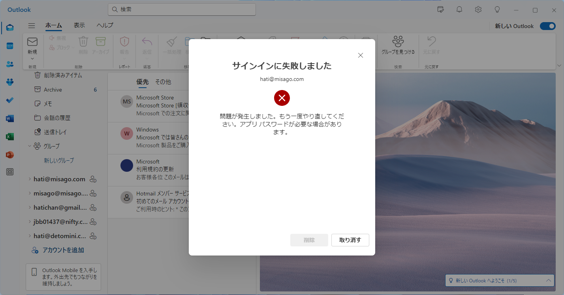
Task: Click the Outlook Mobile を入手 banner
Action: (63, 277)
